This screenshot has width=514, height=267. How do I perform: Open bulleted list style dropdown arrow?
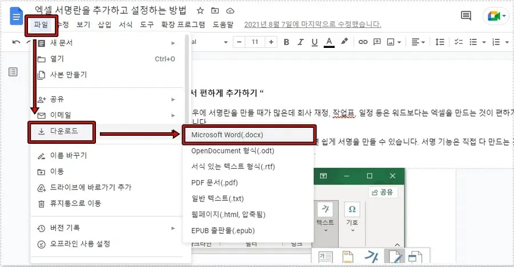[x=484, y=42]
